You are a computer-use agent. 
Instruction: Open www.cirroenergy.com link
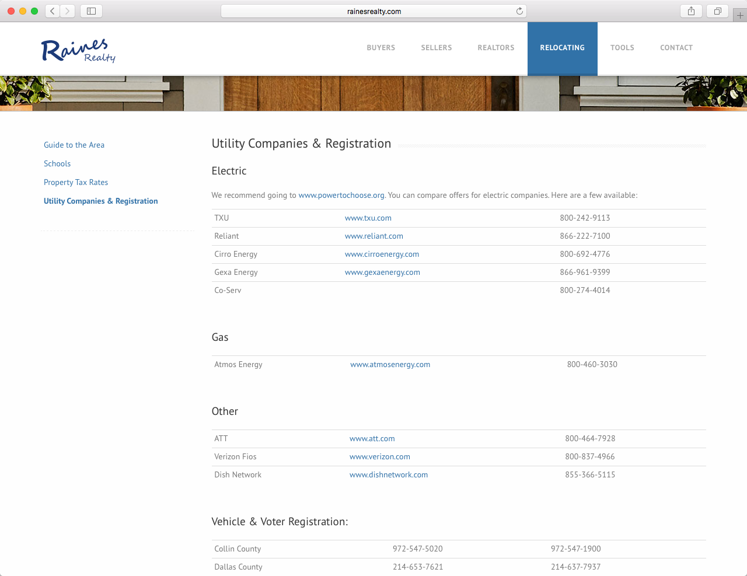click(x=382, y=254)
